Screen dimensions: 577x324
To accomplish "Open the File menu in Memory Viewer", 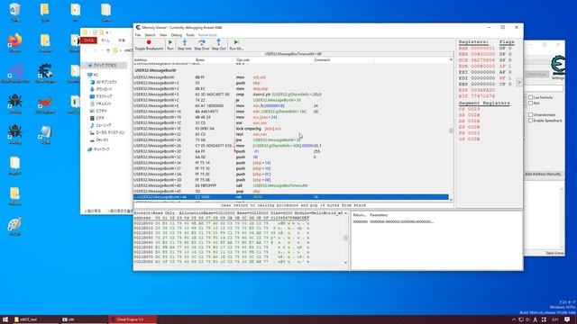I will click(138, 35).
